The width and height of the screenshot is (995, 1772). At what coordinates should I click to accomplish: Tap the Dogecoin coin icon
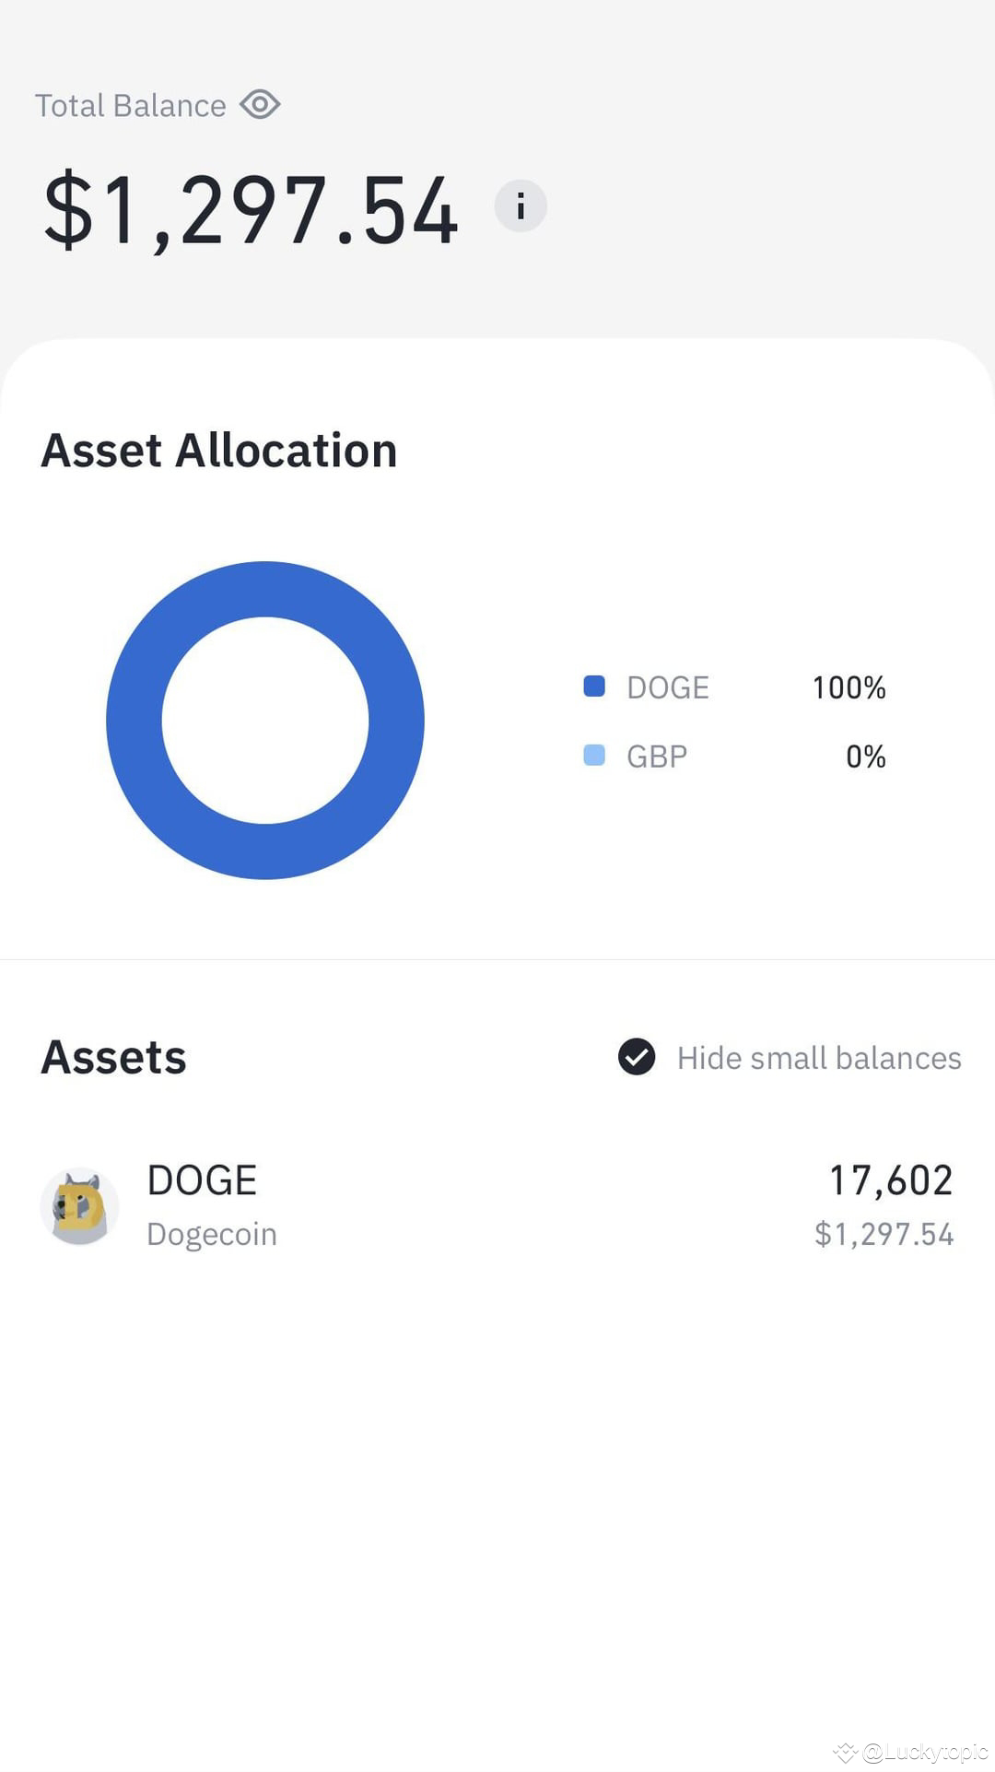coord(79,1206)
